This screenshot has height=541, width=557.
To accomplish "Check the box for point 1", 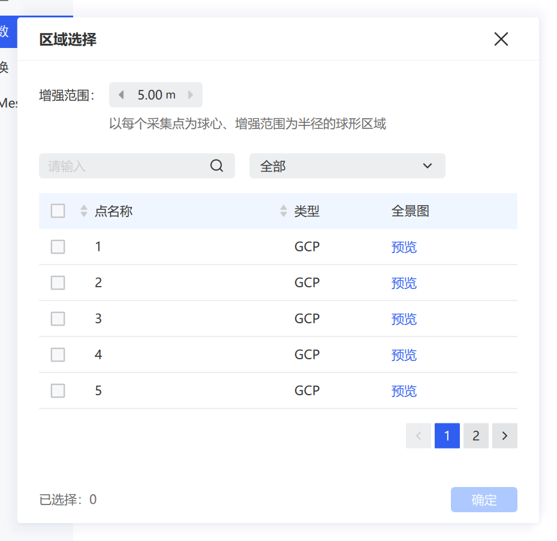I will (58, 247).
